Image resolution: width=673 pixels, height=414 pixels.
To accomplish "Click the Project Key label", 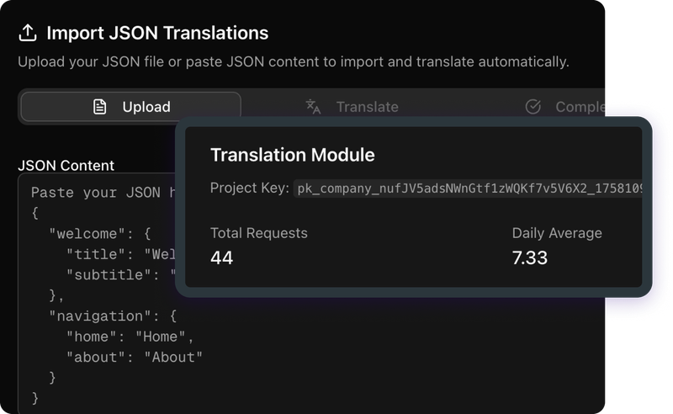I will [249, 188].
